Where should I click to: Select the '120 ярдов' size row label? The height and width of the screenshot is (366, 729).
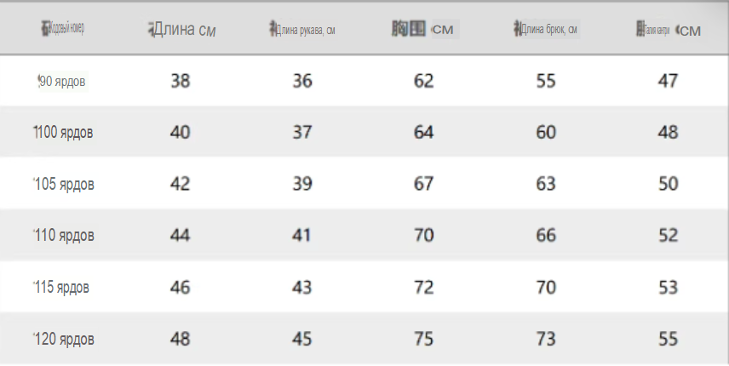[63, 340]
